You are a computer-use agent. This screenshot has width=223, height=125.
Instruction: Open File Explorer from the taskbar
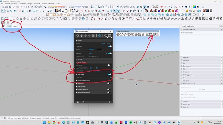pyautogui.click(x=49, y=122)
